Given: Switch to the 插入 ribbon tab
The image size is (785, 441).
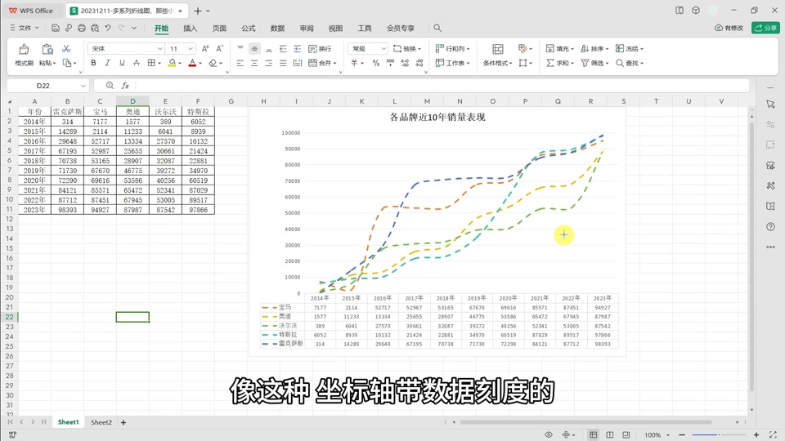Looking at the screenshot, I should 191,28.
